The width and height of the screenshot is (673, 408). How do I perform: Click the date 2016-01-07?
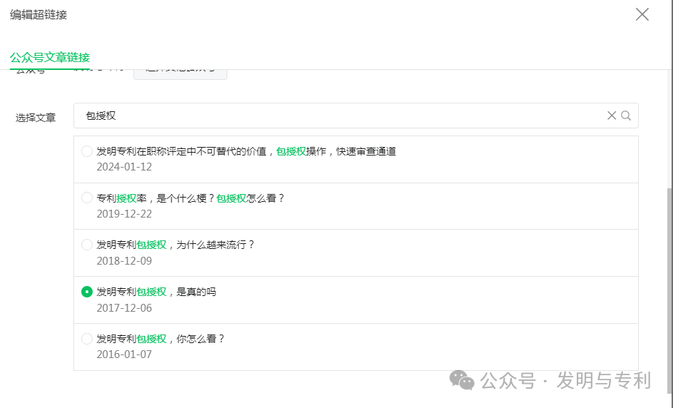[x=124, y=355]
